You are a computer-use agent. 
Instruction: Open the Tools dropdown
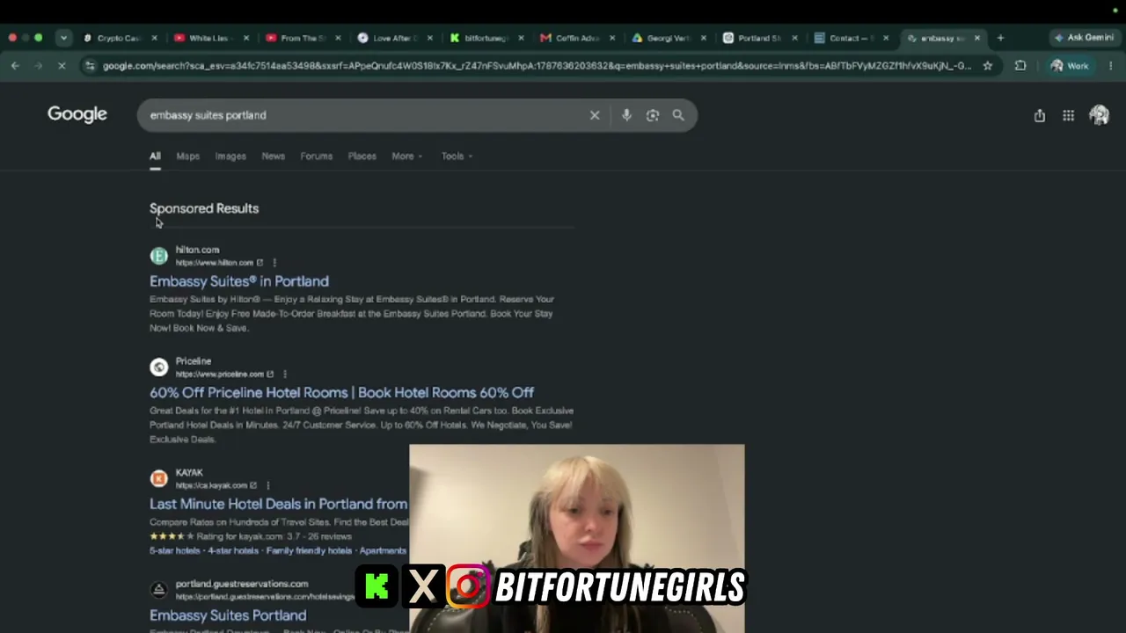pyautogui.click(x=457, y=156)
